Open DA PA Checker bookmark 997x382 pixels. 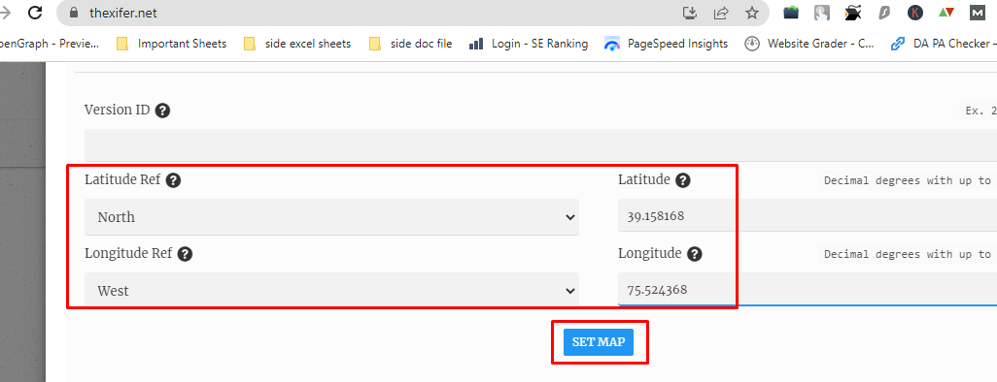pyautogui.click(x=943, y=44)
